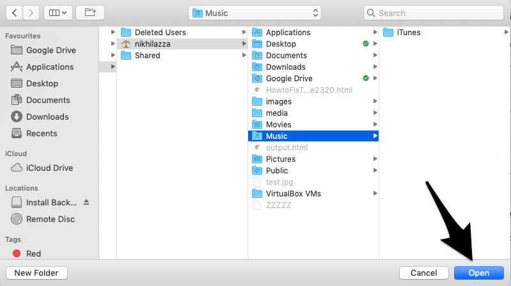
Task: Select the Pictures folder
Action: point(313,159)
